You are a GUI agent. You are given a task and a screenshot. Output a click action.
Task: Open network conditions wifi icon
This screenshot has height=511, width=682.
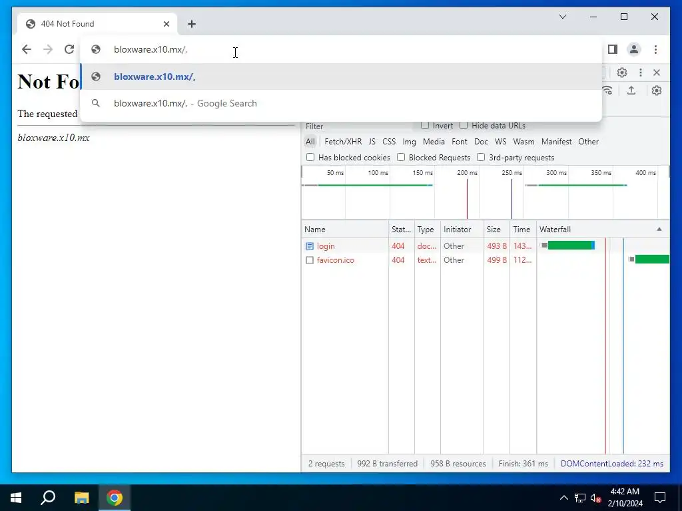(607, 90)
